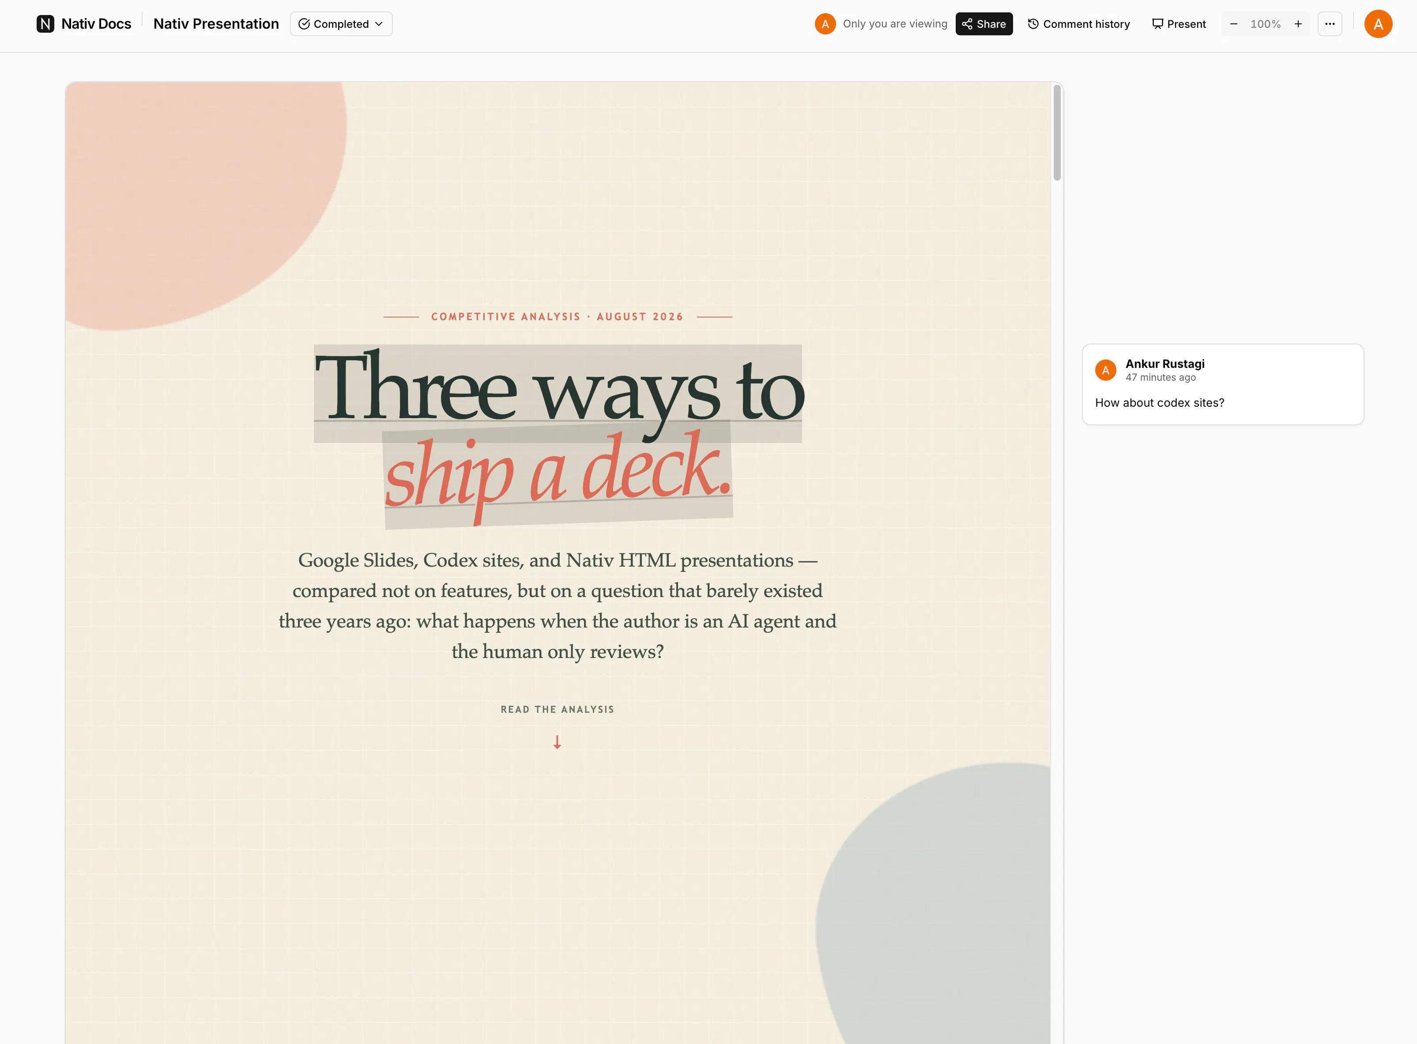Open the user account avatar menu

point(1379,24)
